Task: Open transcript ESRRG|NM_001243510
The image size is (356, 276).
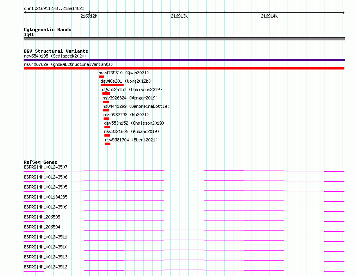Action: coord(46,247)
